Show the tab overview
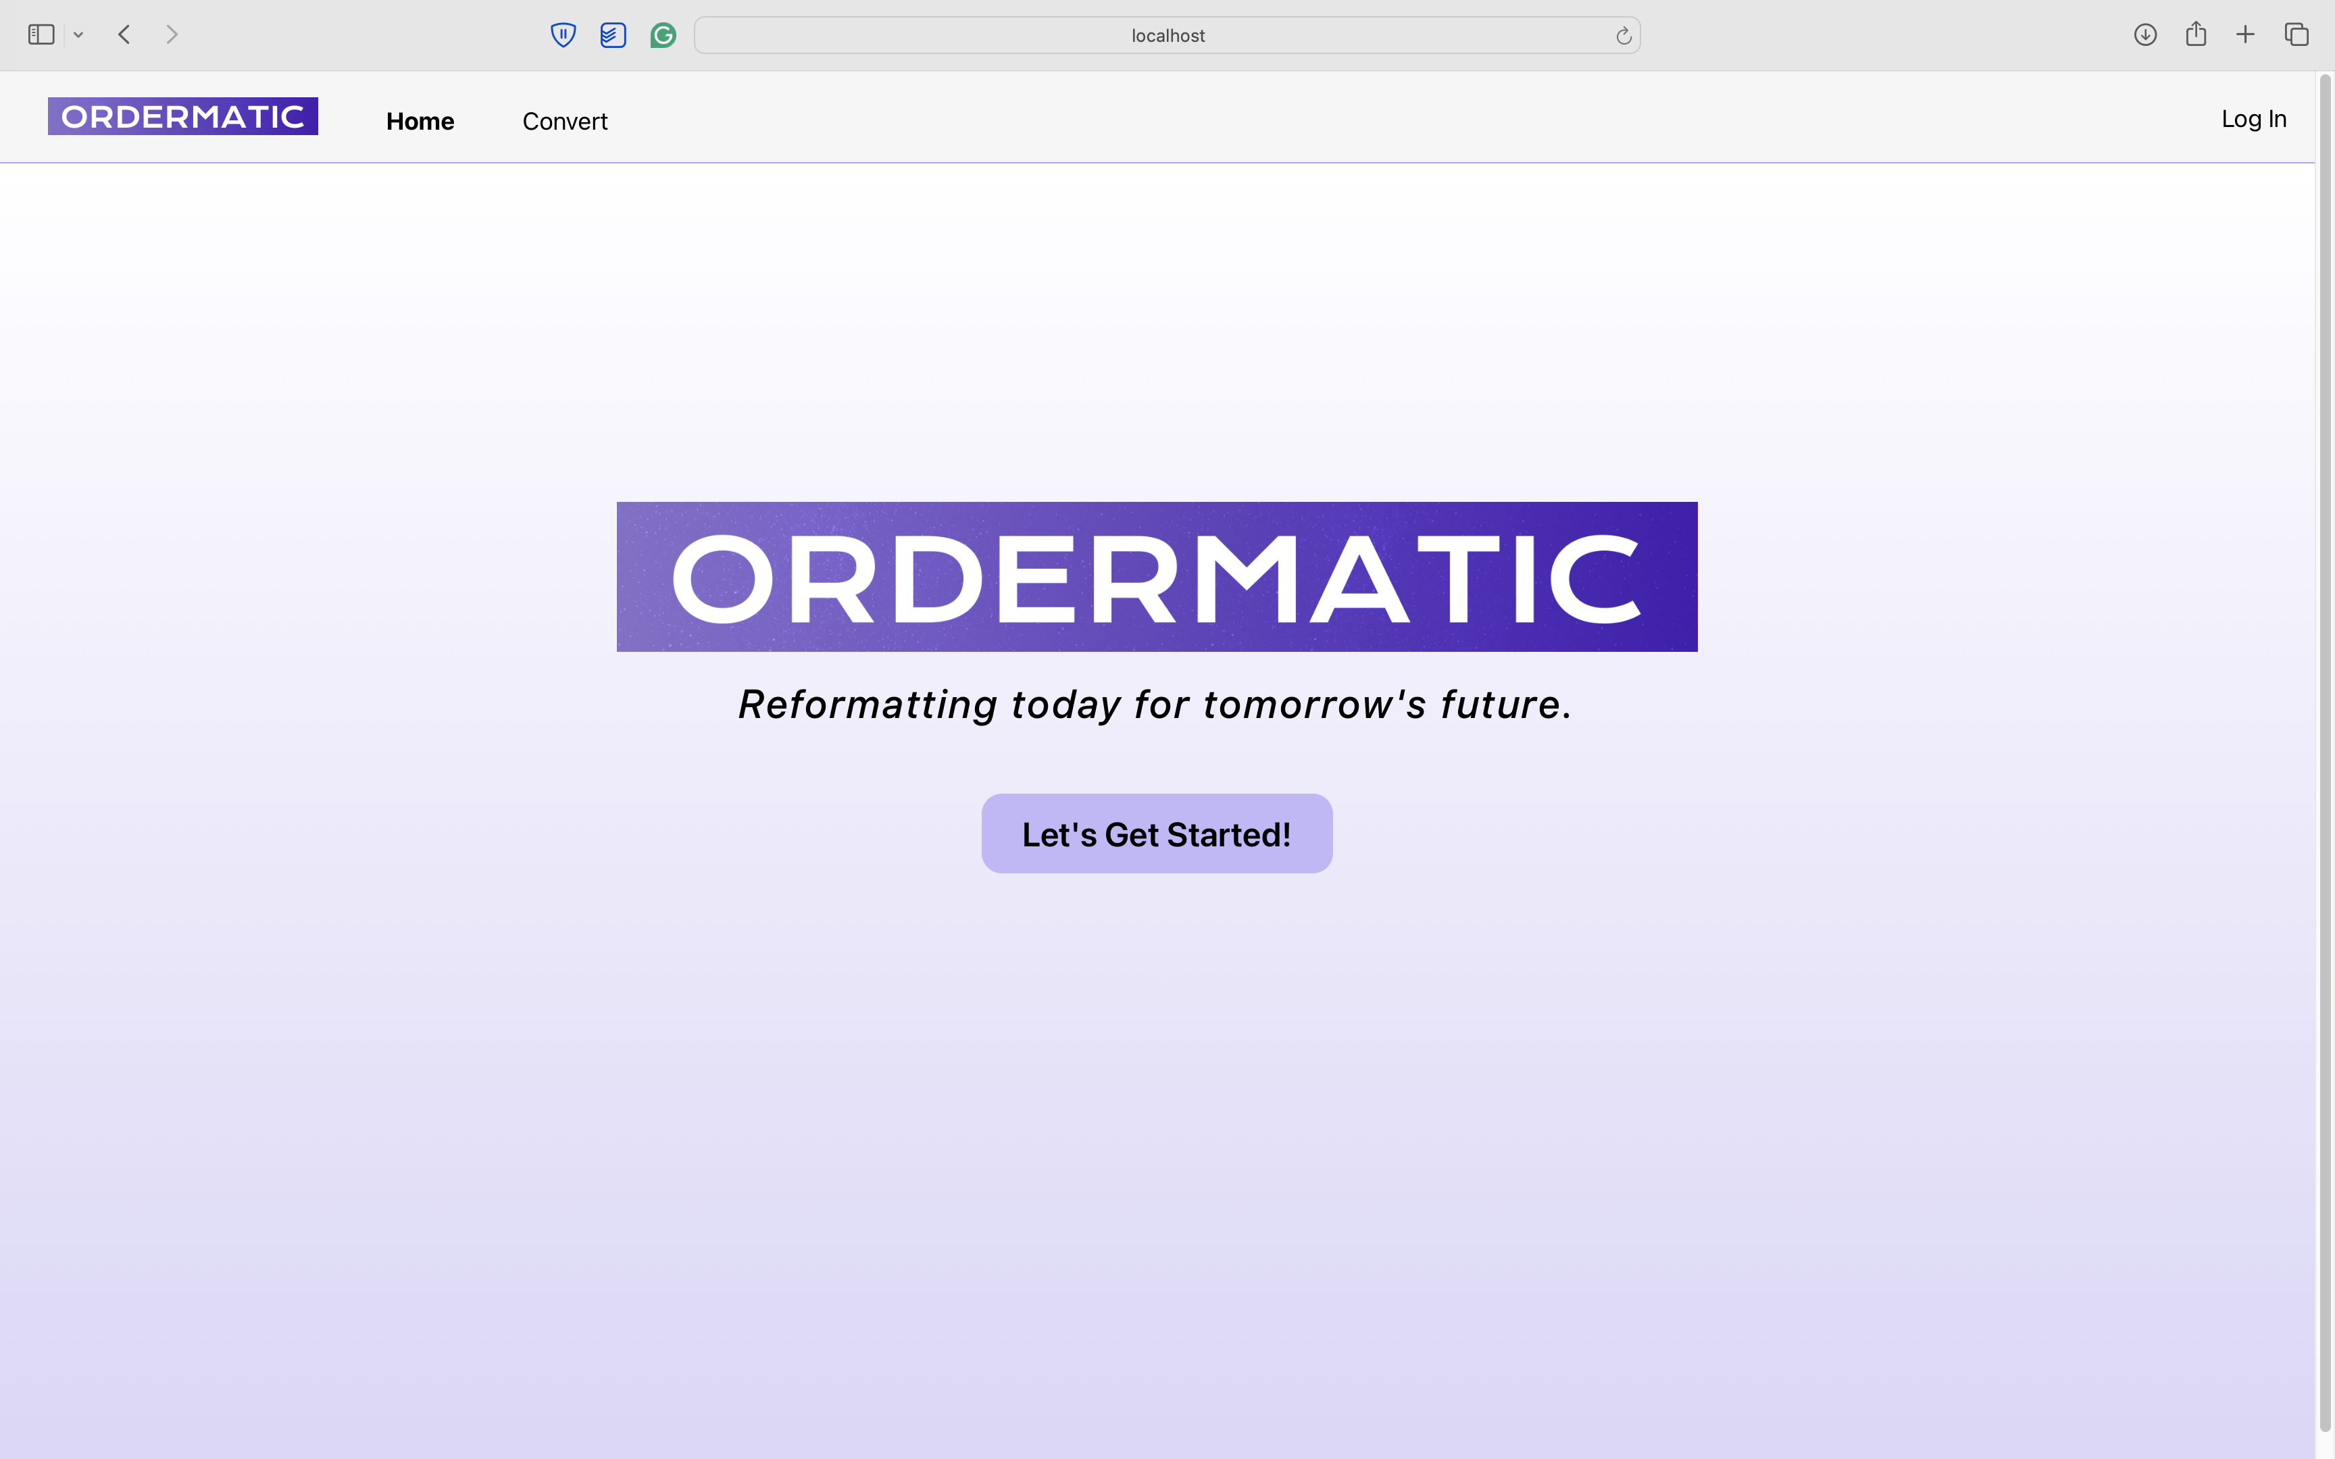Image resolution: width=2335 pixels, height=1459 pixels. (x=2296, y=34)
